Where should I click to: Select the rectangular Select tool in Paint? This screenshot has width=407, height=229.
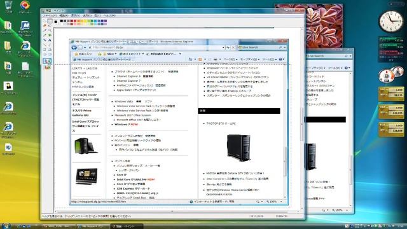pyautogui.click(x=50, y=21)
